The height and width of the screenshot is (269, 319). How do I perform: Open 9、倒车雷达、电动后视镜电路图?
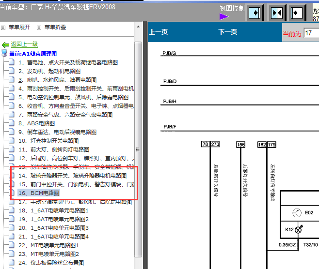pos(57,132)
